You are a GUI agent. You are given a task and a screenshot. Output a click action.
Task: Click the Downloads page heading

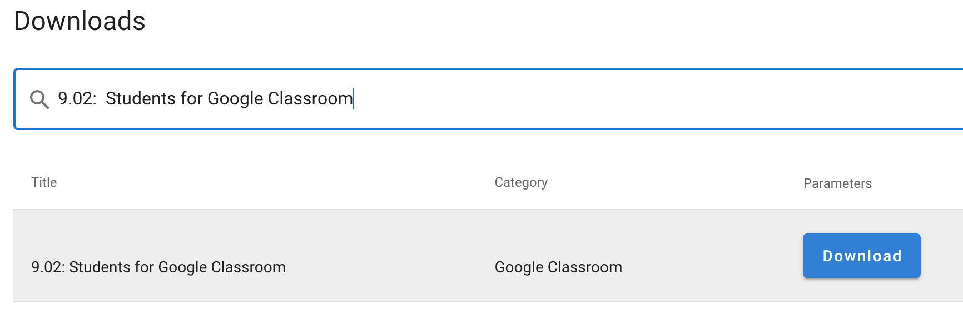pos(80,21)
